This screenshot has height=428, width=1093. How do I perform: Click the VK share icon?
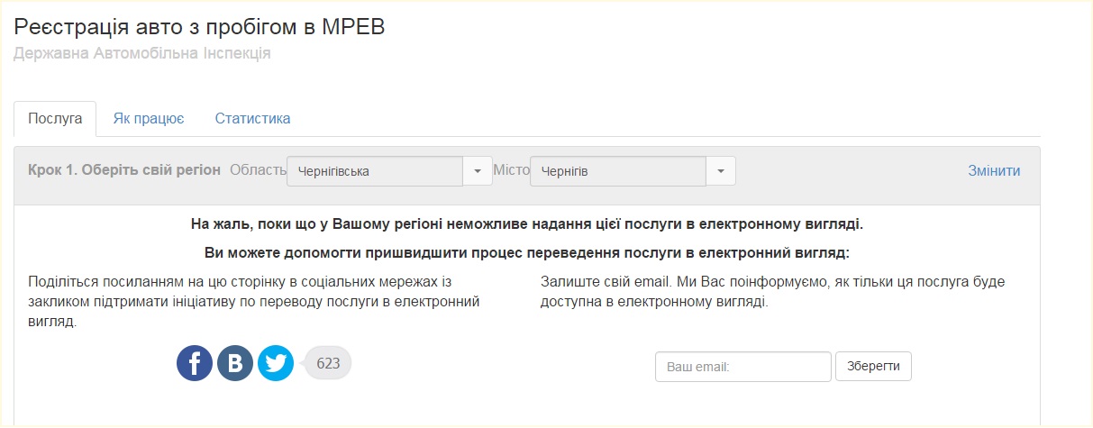(x=235, y=363)
